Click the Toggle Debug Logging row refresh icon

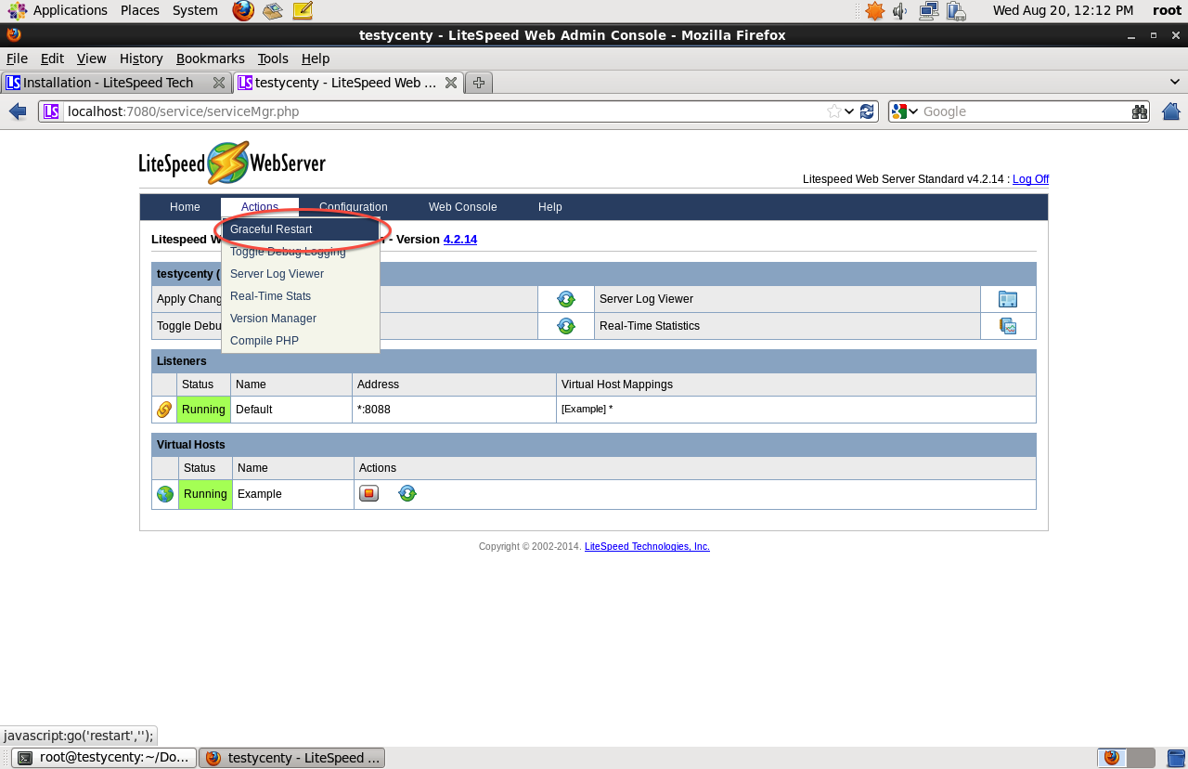[x=566, y=326]
